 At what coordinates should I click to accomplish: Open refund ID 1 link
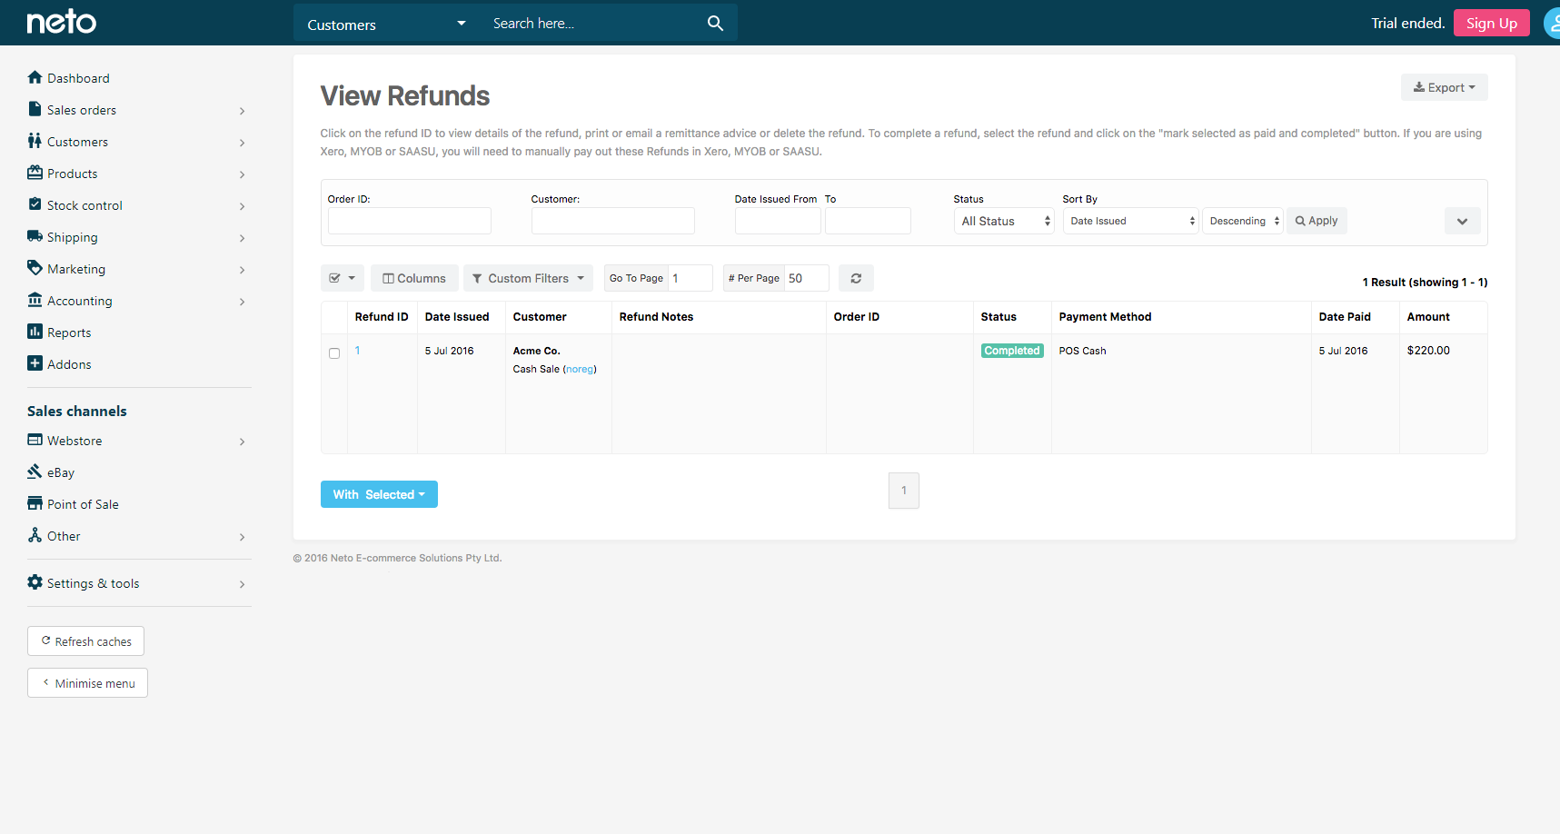click(358, 351)
